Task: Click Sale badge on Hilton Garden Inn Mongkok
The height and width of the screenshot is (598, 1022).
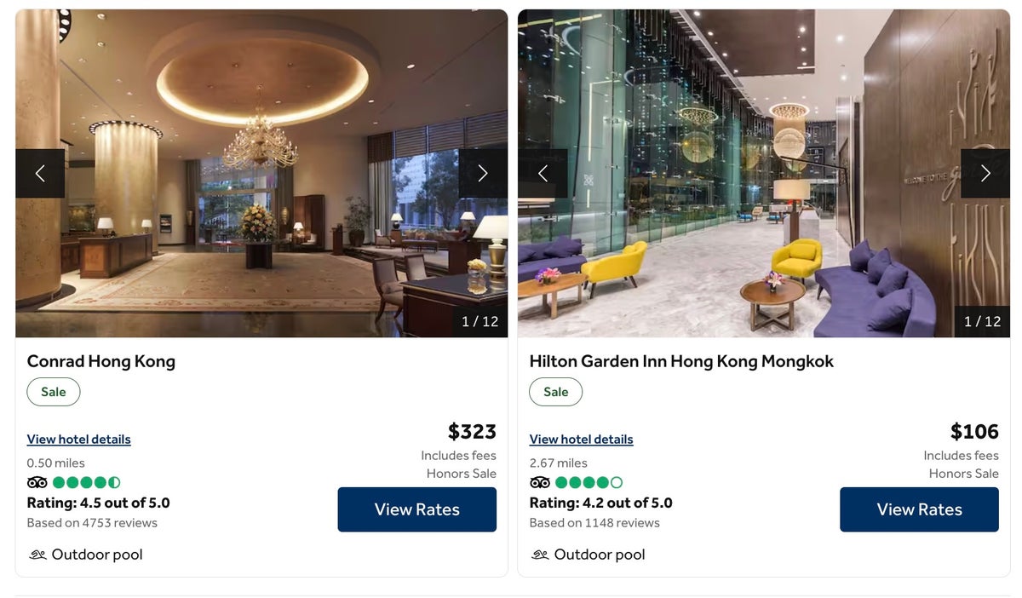Action: tap(556, 392)
